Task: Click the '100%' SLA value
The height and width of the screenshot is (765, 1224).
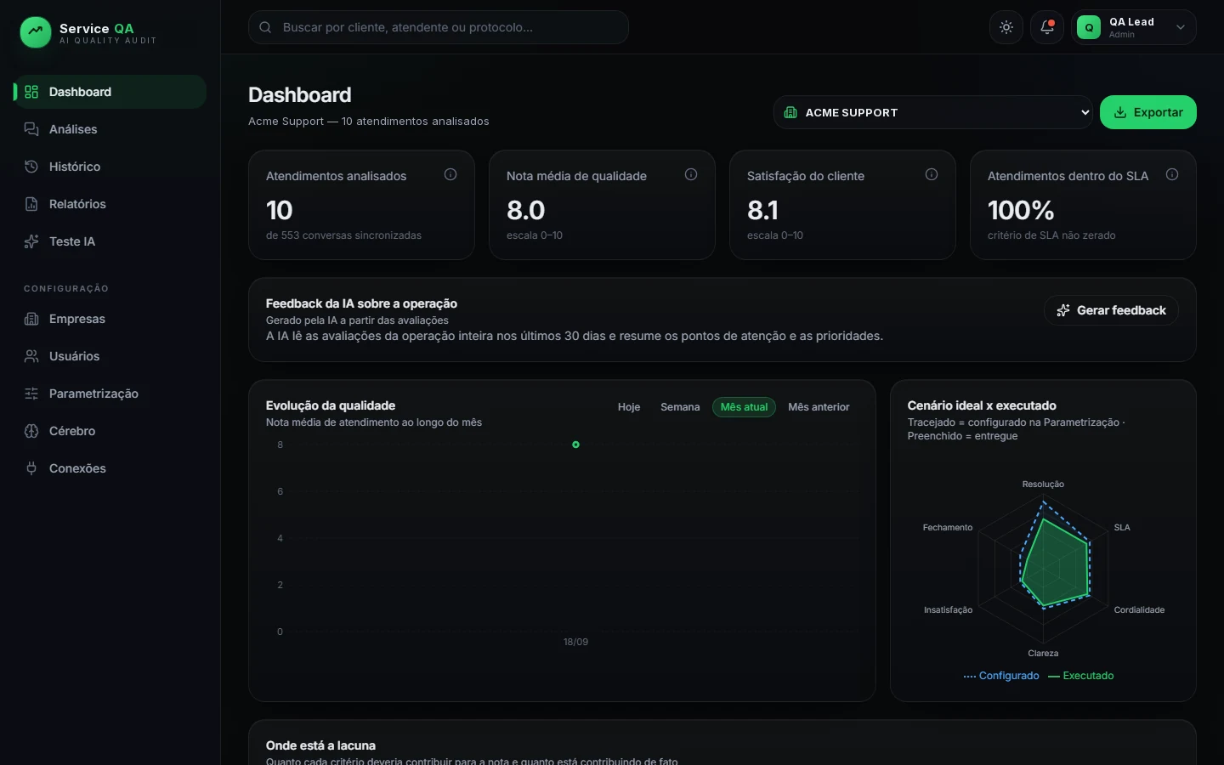Action: (1021, 210)
